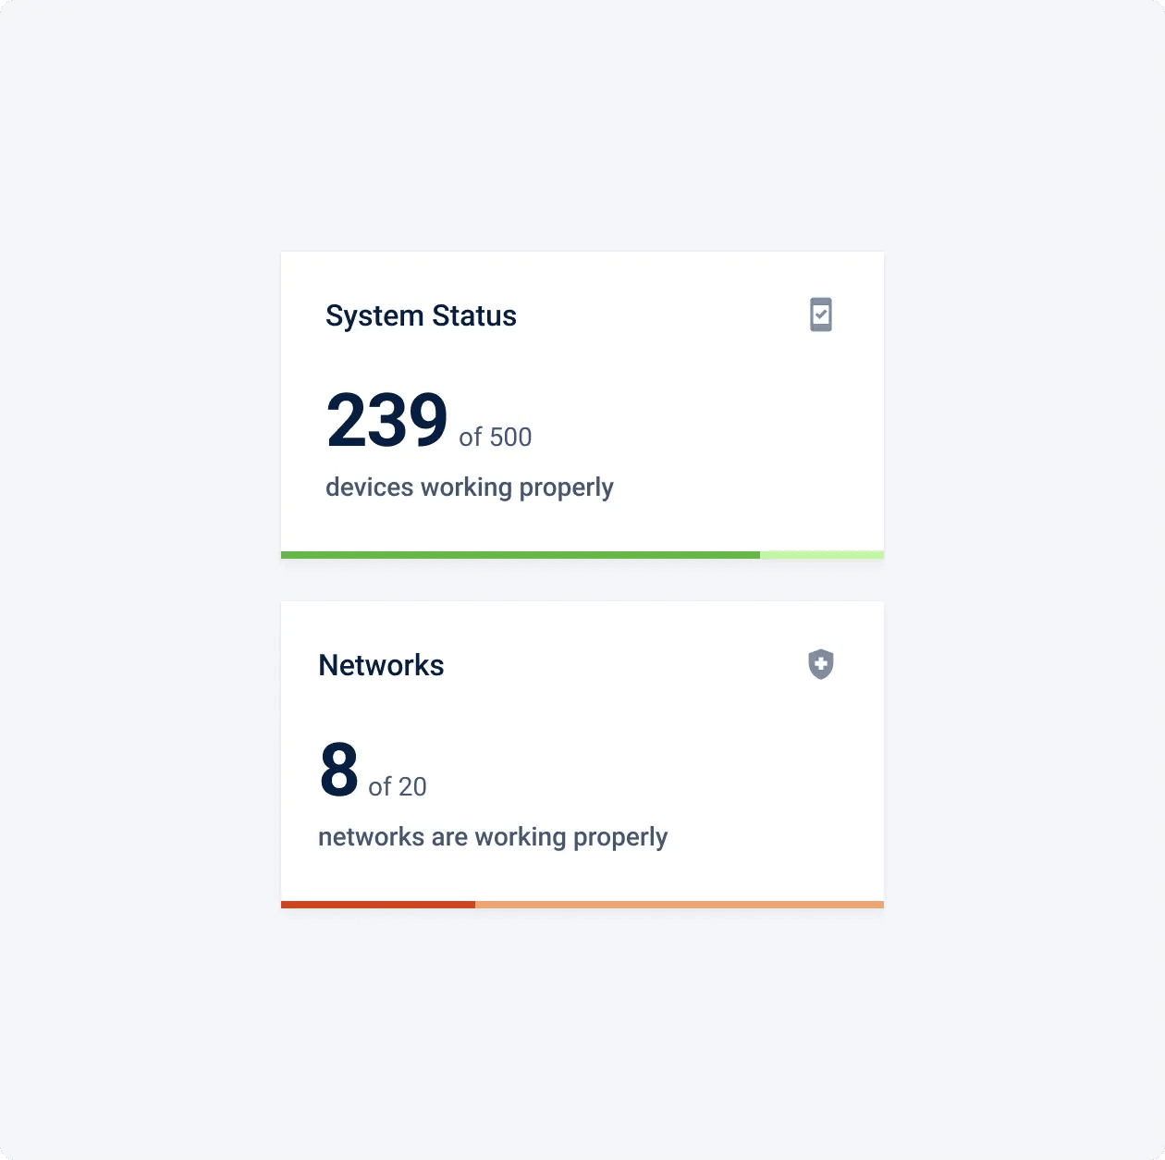Click the empty page background below Networks card

coord(582,1027)
